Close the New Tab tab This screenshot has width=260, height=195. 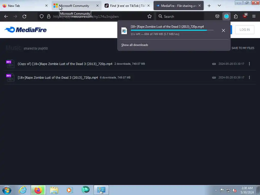[x=46, y=6]
